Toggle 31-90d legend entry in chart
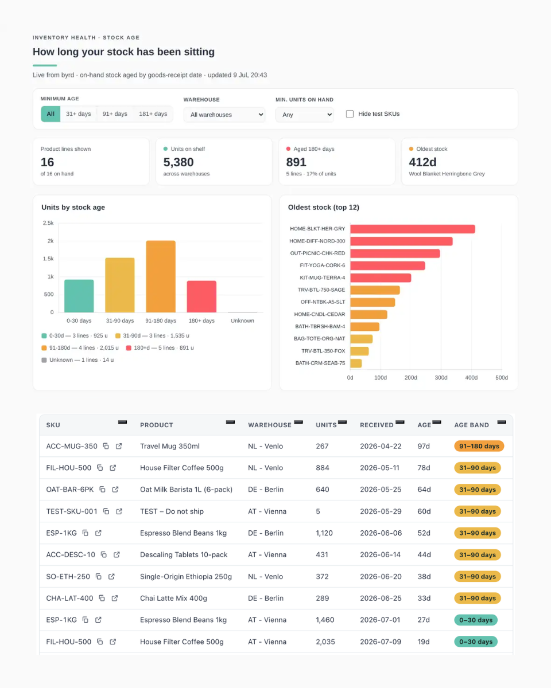The height and width of the screenshot is (688, 551). coord(152,335)
